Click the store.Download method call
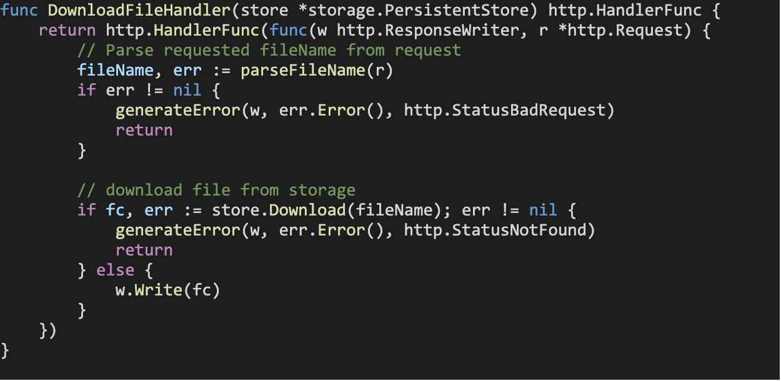The height and width of the screenshot is (381, 781). 279,210
